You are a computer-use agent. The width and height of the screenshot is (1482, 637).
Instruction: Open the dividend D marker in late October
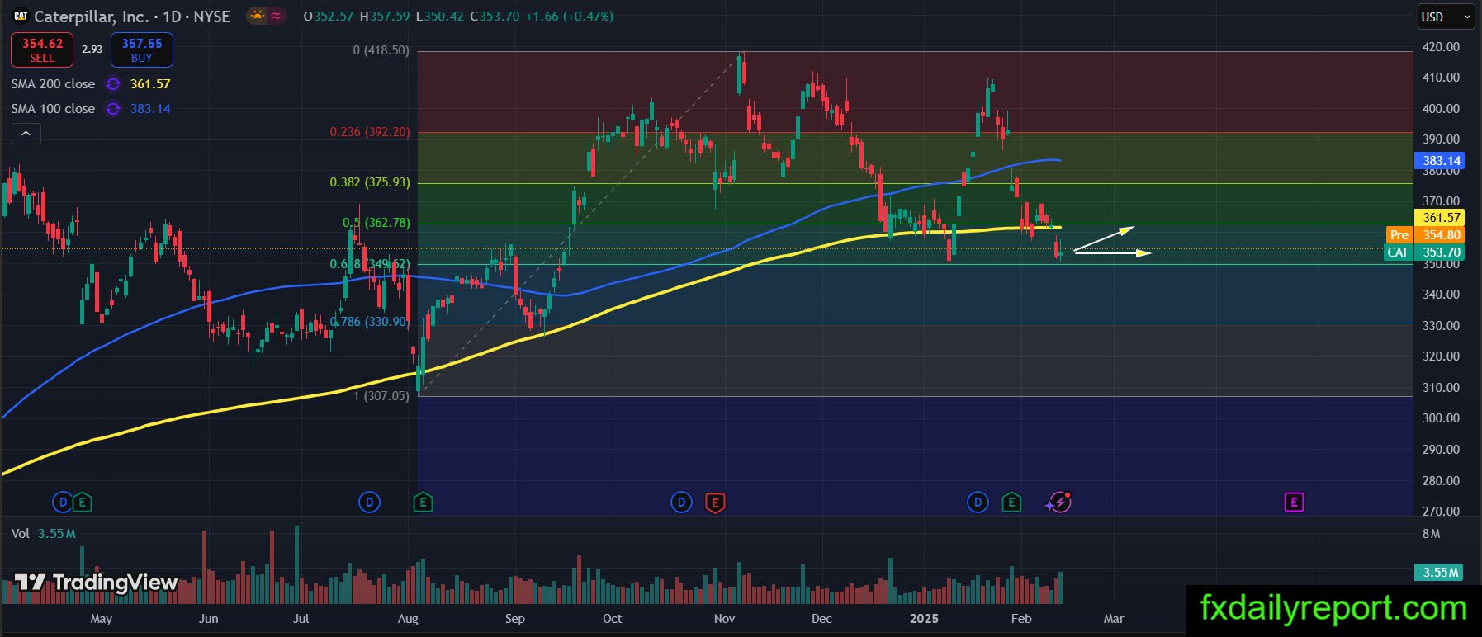[x=681, y=502]
